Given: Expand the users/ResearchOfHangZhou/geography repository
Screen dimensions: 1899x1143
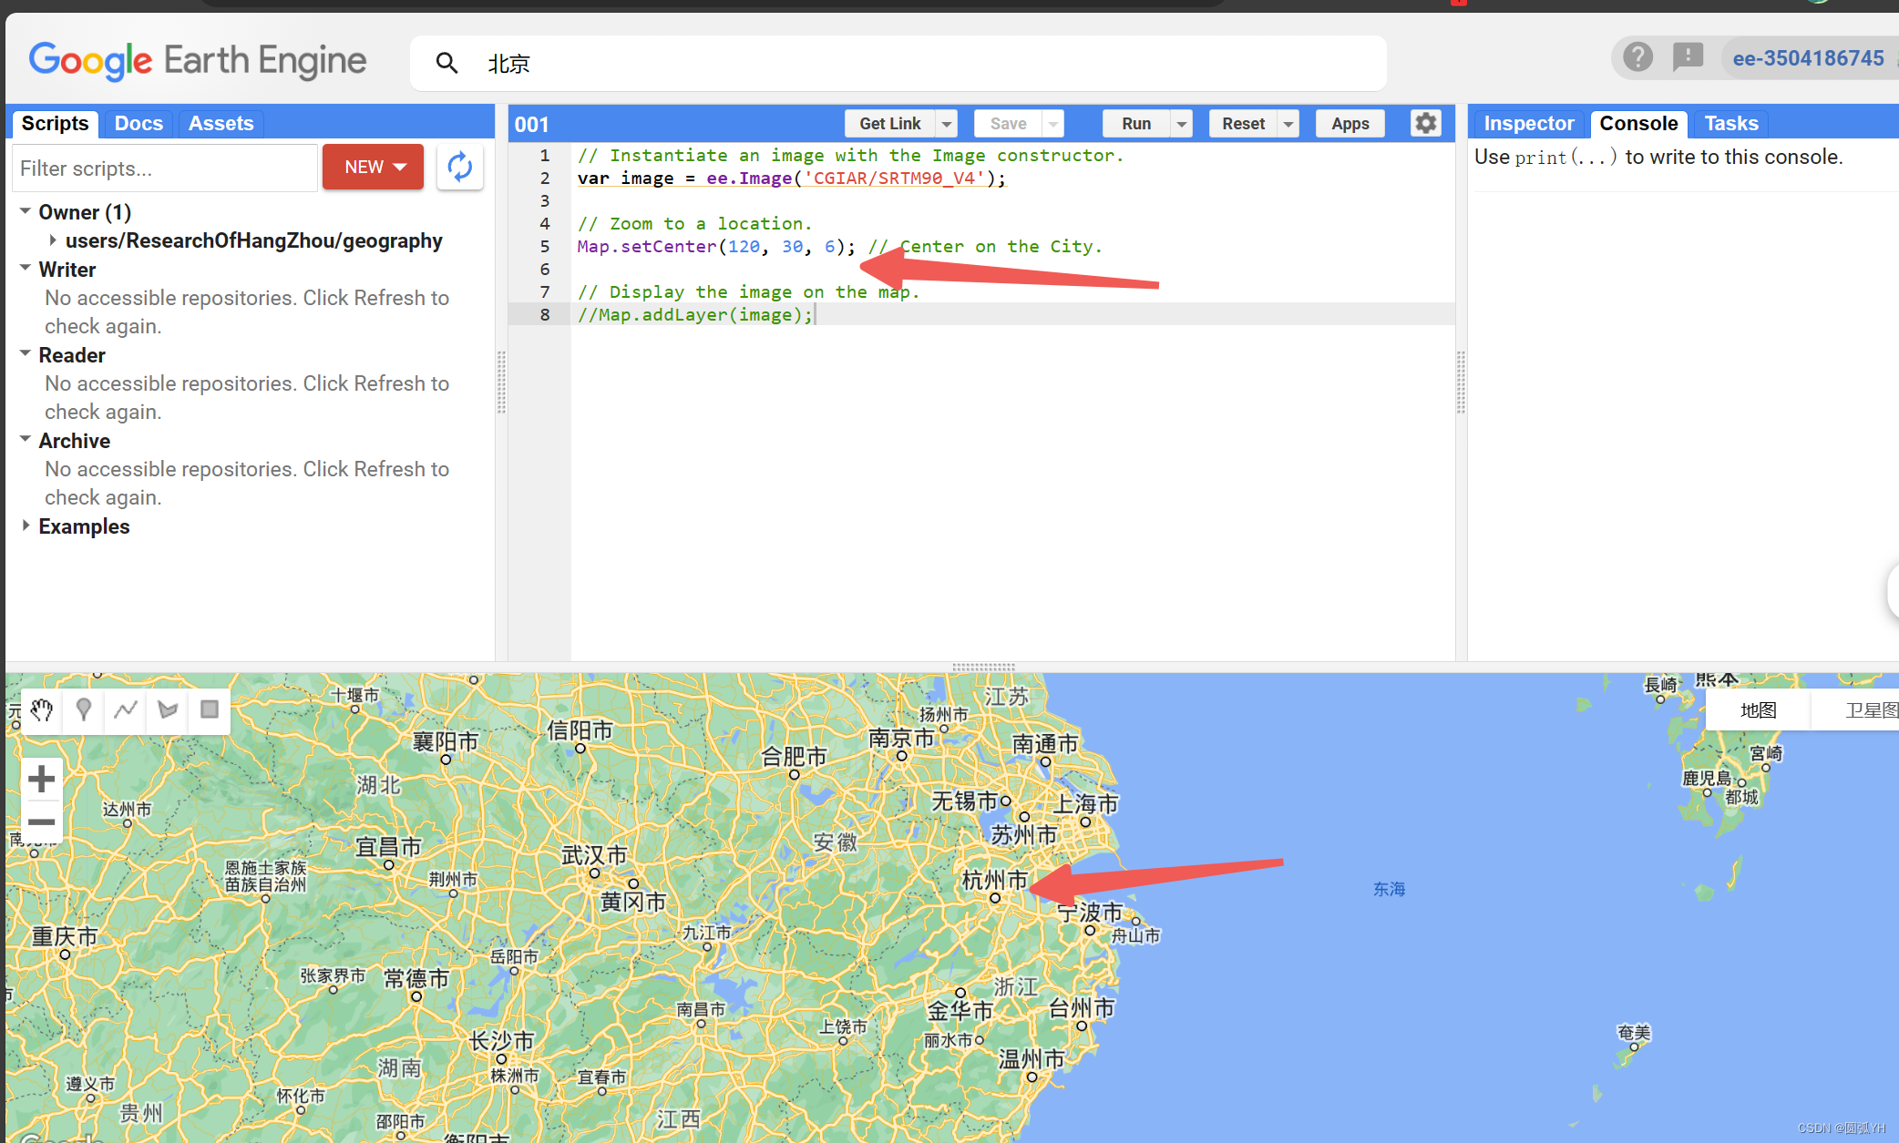Looking at the screenshot, I should [53, 240].
